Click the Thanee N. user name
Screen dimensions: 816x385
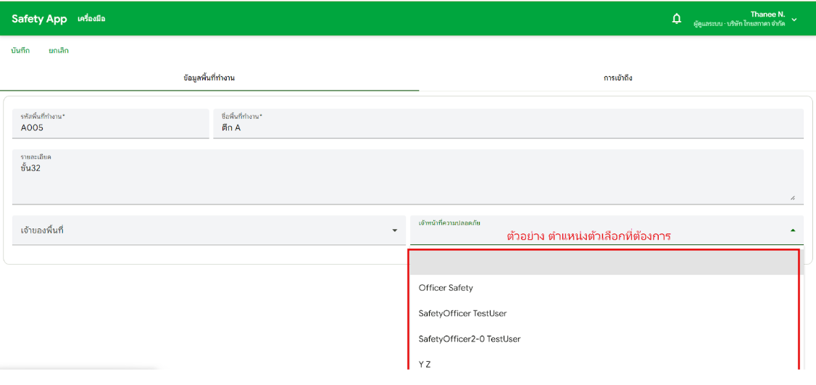(767, 15)
